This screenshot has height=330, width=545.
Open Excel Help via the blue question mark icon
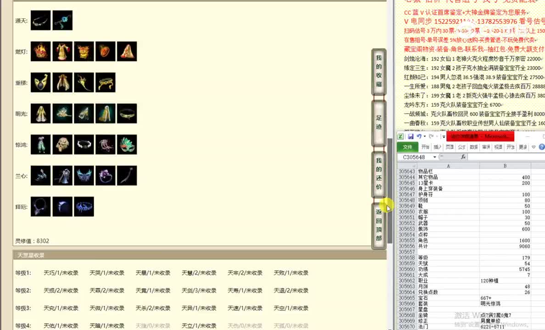pos(541,147)
